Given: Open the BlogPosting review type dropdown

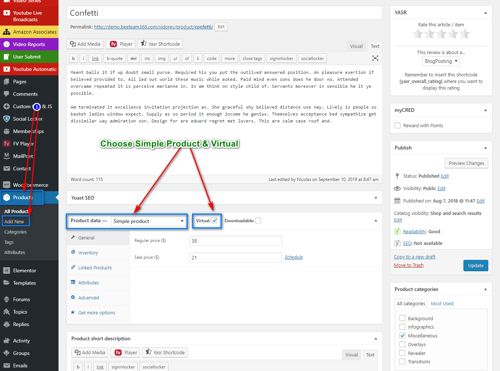Looking at the screenshot, I should click(x=441, y=61).
